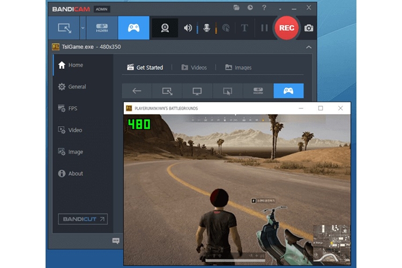
Task: Switch to the Videos tab
Action: click(194, 68)
